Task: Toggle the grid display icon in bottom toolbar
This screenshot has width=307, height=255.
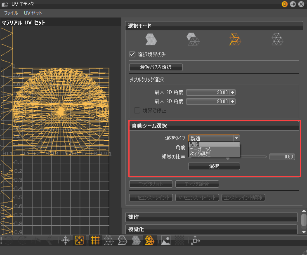Action: click(95, 240)
